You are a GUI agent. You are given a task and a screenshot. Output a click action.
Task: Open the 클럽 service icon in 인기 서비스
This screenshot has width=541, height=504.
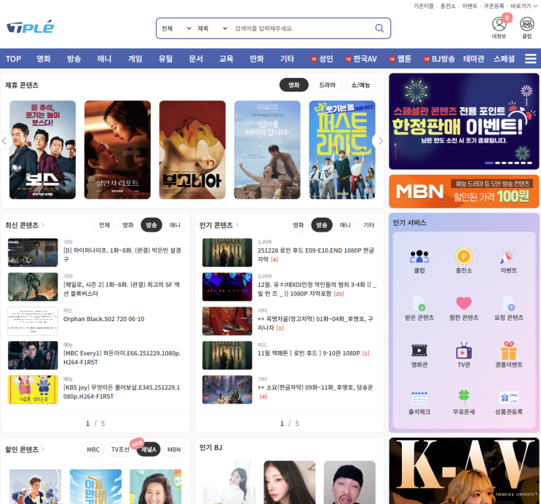pyautogui.click(x=419, y=256)
